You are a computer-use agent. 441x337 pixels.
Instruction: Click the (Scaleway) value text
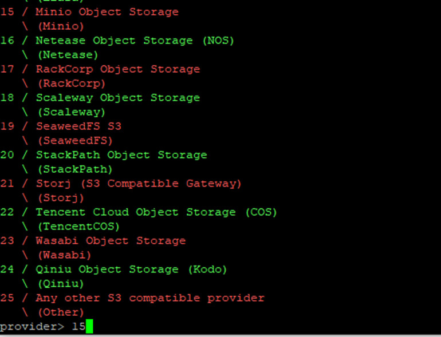(71, 112)
